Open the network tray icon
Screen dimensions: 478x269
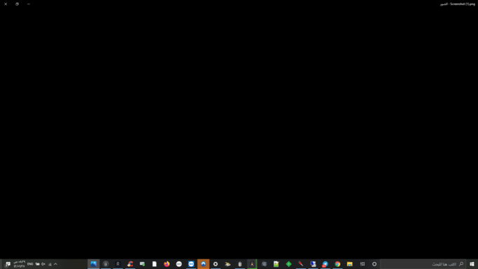[50, 264]
